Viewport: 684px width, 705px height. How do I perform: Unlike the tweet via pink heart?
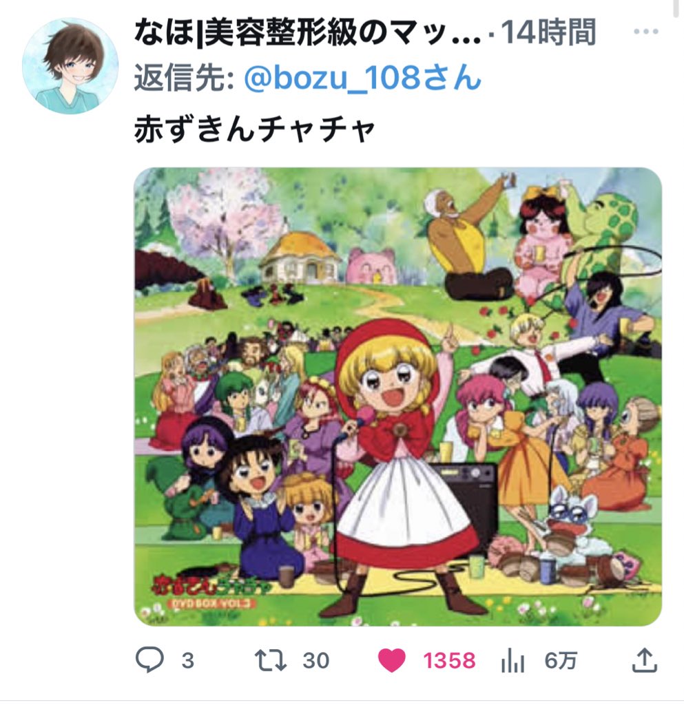[x=392, y=660]
